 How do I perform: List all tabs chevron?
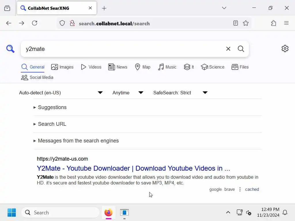(224, 8)
